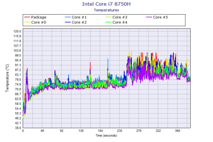213x142 pixels.
Task: Select the Core #0 legend entry
Action: (x=35, y=22)
